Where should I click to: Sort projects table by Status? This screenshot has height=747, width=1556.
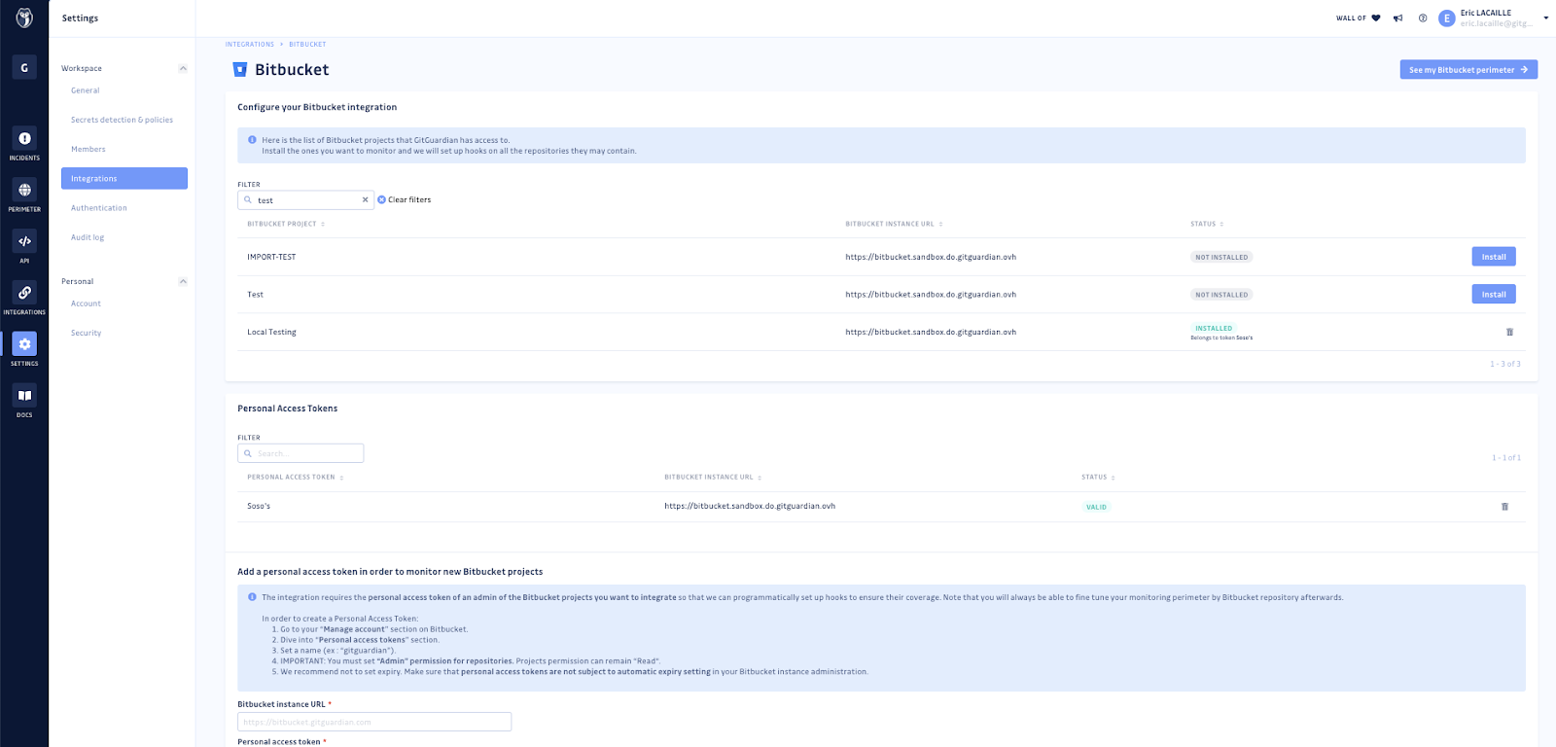click(1207, 224)
